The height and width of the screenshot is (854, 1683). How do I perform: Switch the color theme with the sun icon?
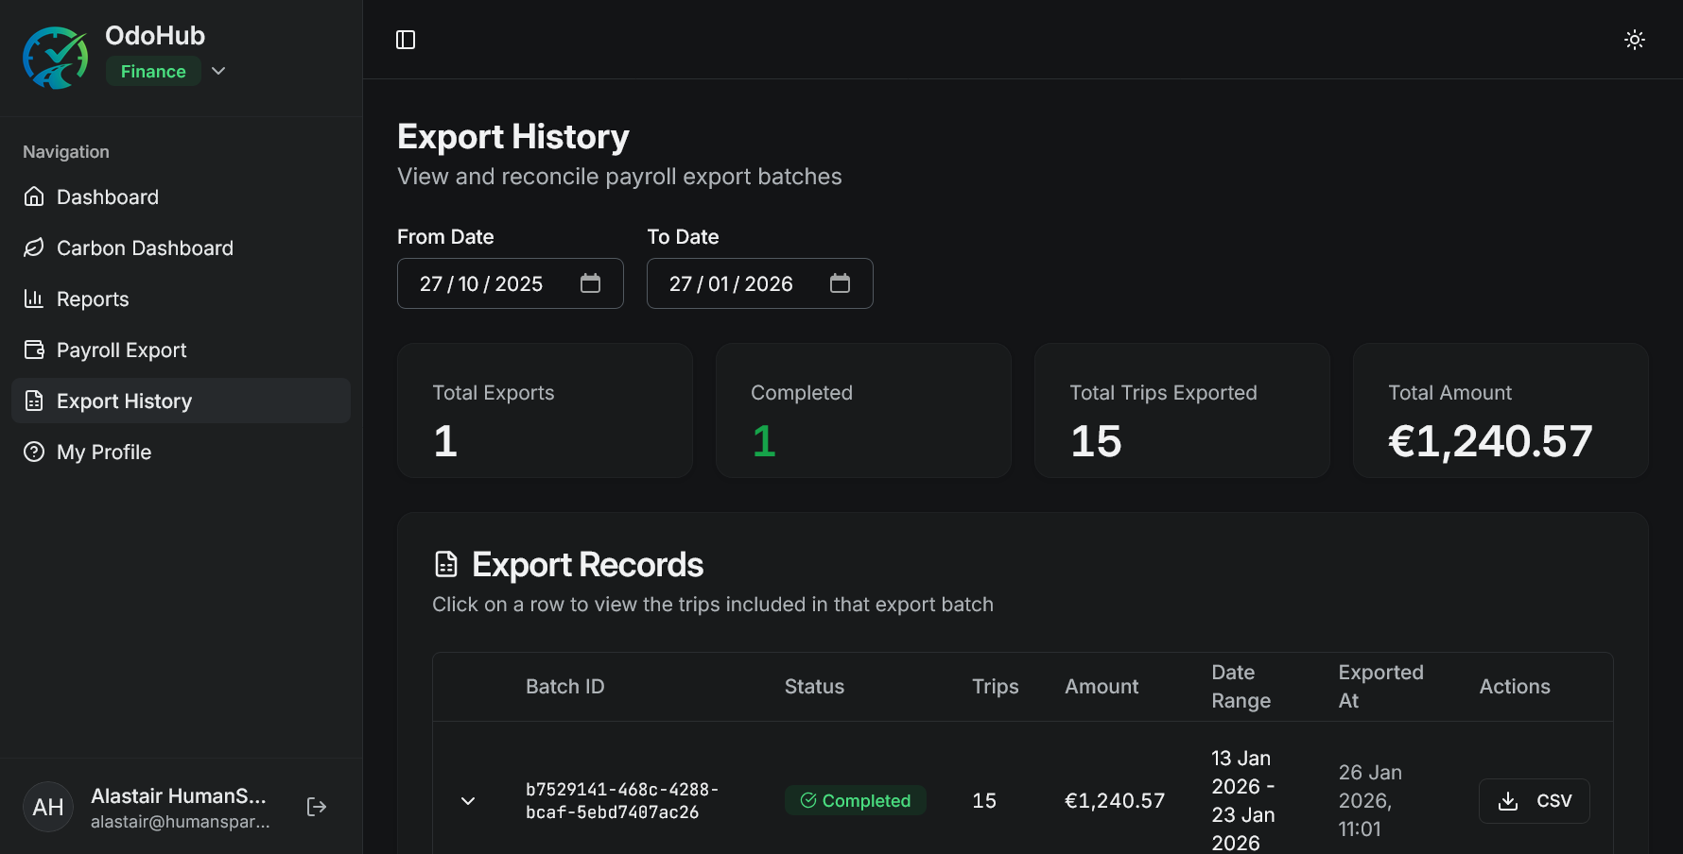tap(1635, 39)
